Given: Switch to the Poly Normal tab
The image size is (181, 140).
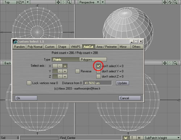Looking at the screenshot, I should (x=35, y=47).
